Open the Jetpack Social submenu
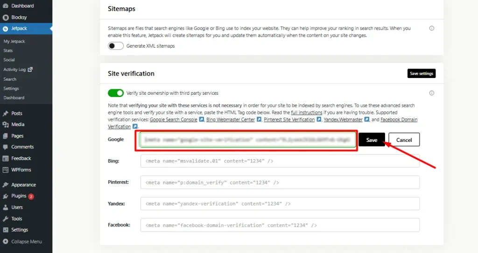478x253 pixels. 9,60
